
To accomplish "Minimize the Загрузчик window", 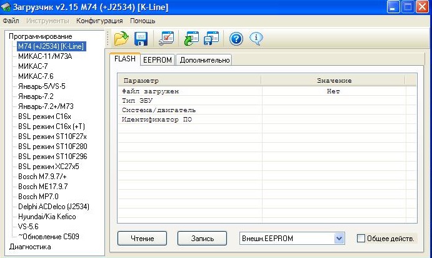I will (x=393, y=7).
